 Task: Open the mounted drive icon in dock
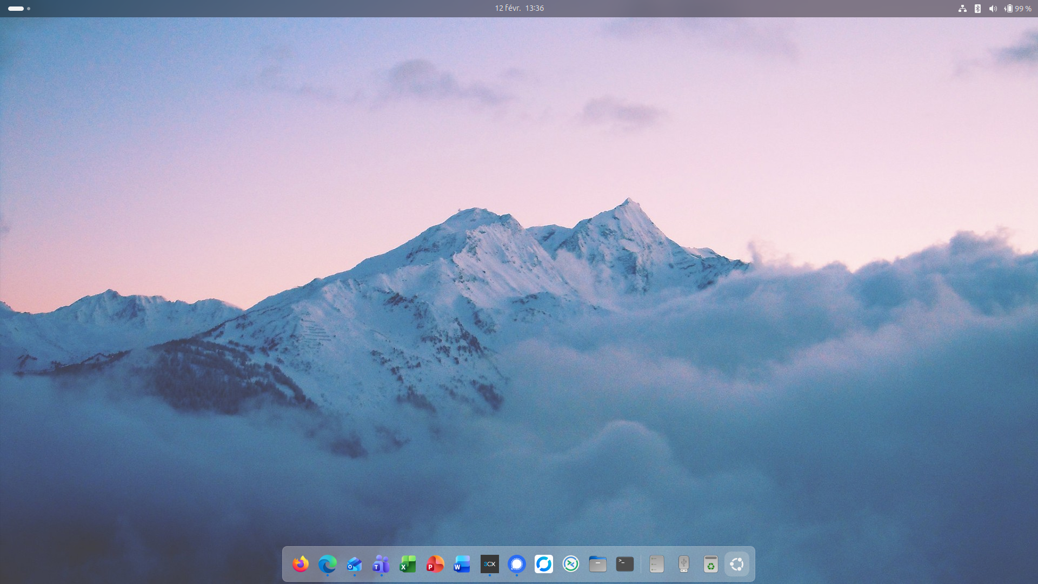[x=657, y=564]
